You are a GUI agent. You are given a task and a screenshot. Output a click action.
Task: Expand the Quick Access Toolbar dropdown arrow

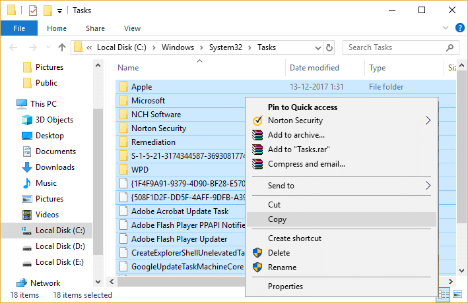pos(60,11)
